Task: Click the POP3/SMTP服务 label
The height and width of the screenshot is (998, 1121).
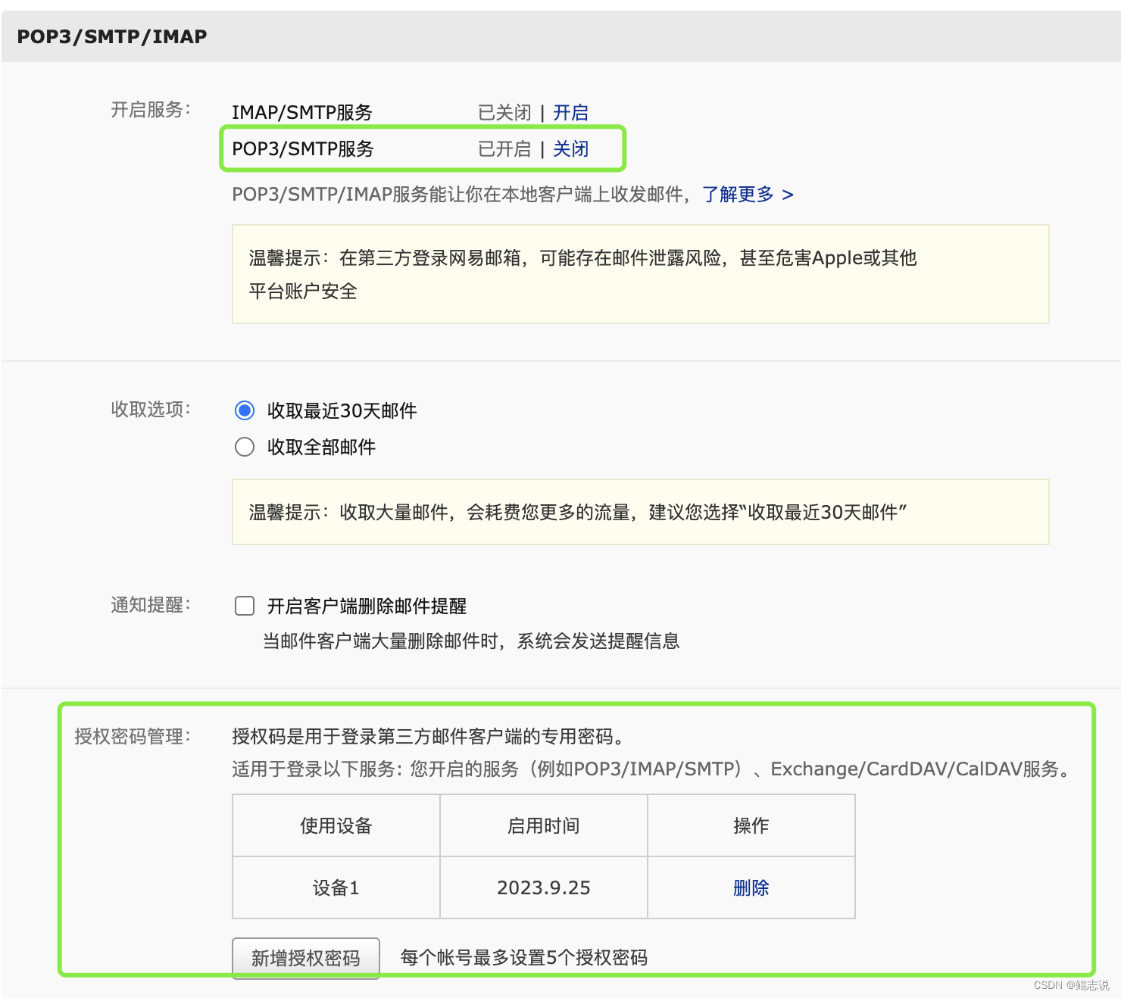Action: (x=303, y=149)
